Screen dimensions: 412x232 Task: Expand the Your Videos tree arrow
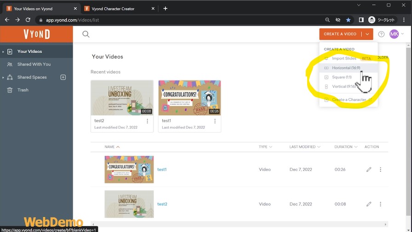(3, 52)
